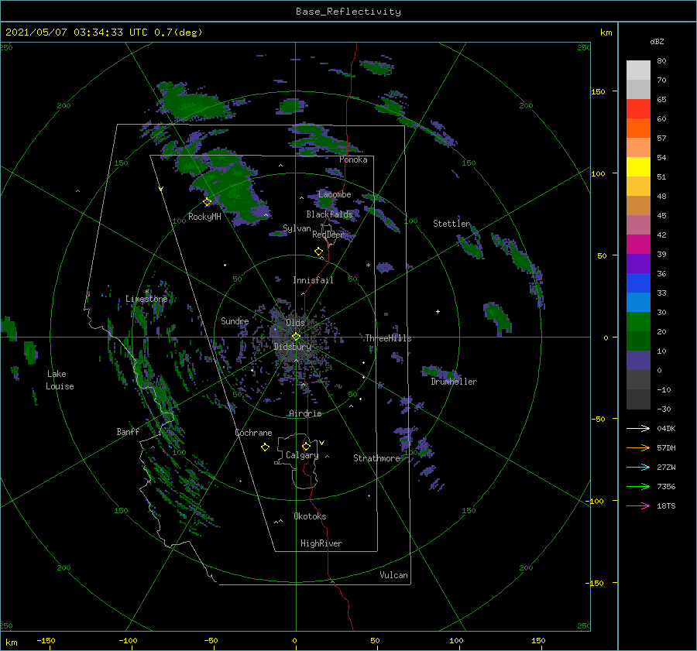Click the Cochrane label

pyautogui.click(x=253, y=433)
